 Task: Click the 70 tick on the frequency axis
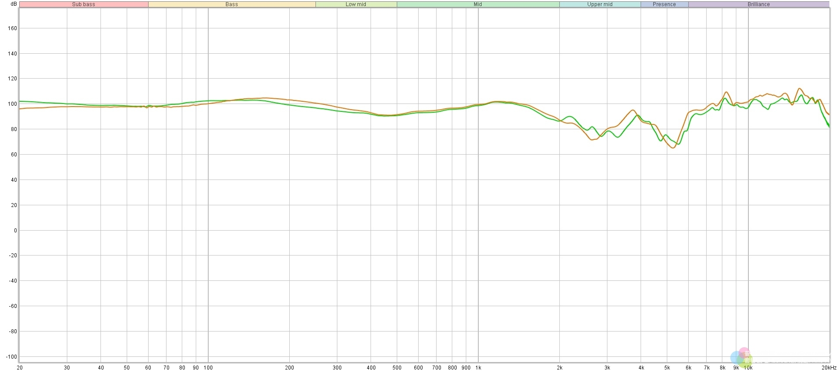click(x=166, y=368)
